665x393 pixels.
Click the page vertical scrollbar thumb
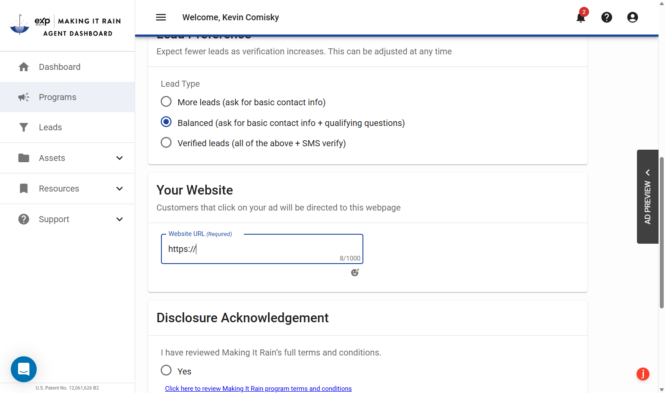point(662,233)
